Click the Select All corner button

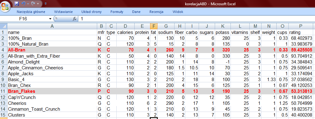click(4, 26)
